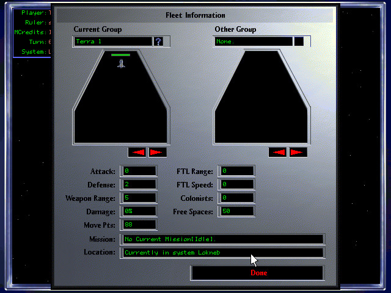Click the small blank box beside Other Group name
391x293 pixels.
tap(299, 42)
